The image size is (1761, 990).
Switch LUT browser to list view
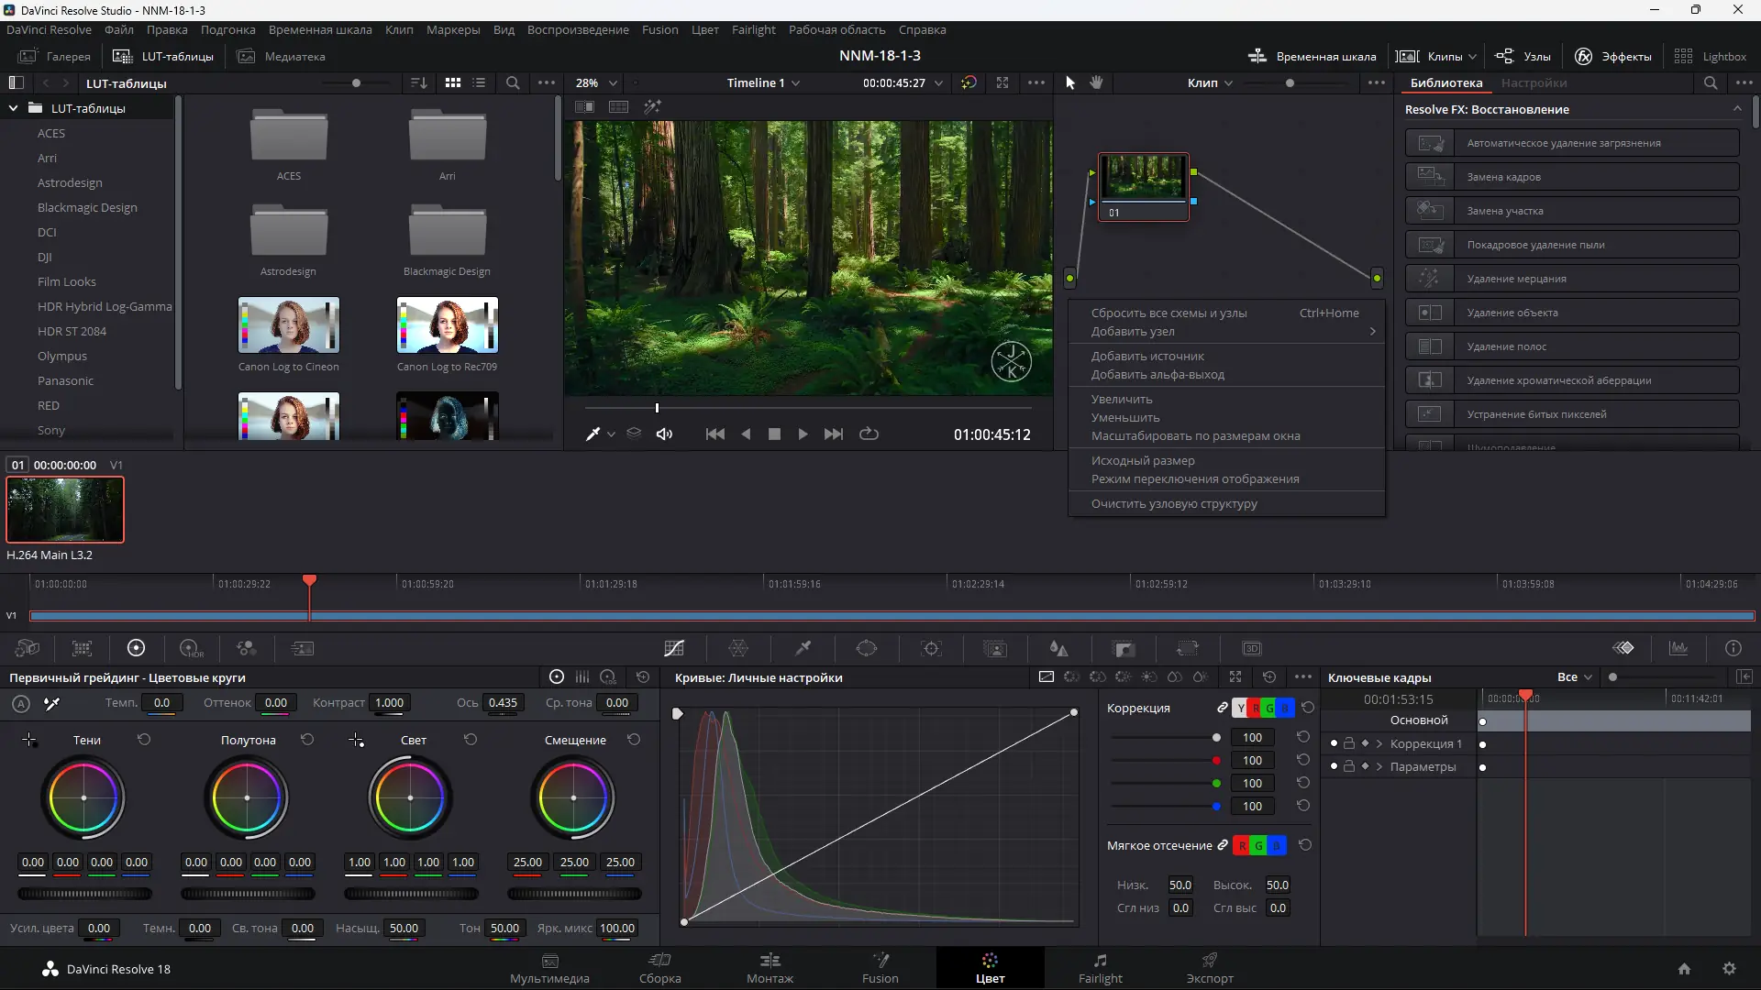click(479, 82)
